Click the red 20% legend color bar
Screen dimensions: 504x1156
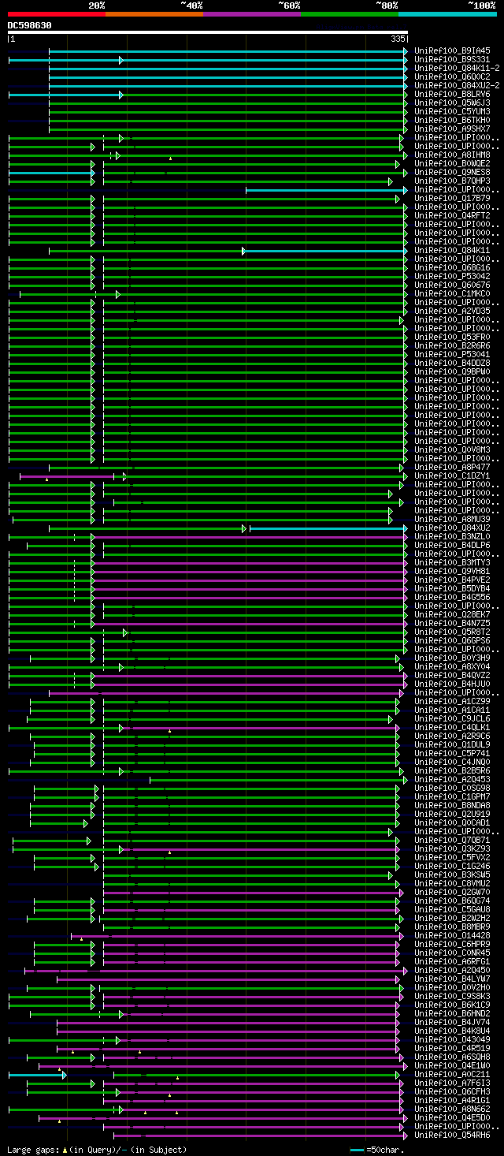point(57,14)
